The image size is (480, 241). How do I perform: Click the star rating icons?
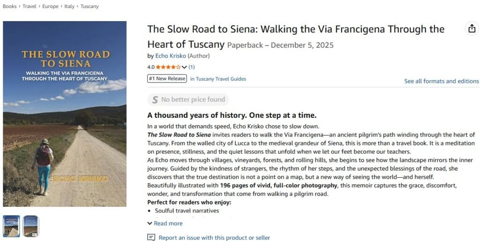(x=168, y=67)
